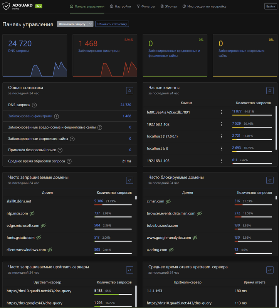279x308 pixels.
Task: Click the progress bar under 21.79% for skrill0.ddns.net
Action: pyautogui.click(x=113, y=205)
